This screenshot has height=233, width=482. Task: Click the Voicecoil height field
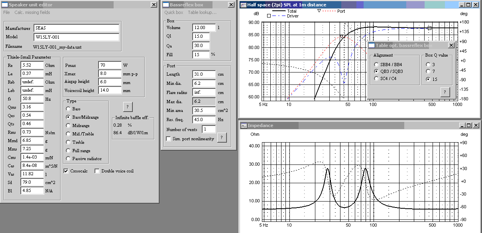tap(110, 90)
